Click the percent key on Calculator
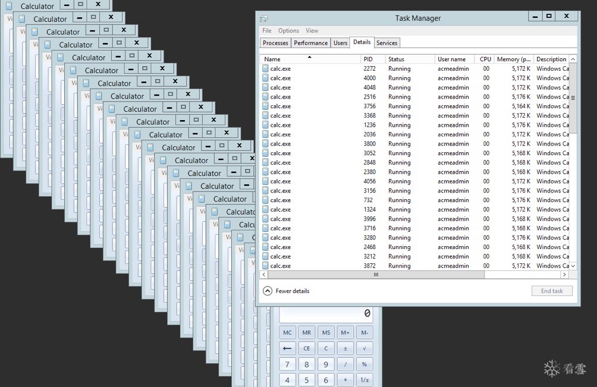 pyautogui.click(x=365, y=364)
